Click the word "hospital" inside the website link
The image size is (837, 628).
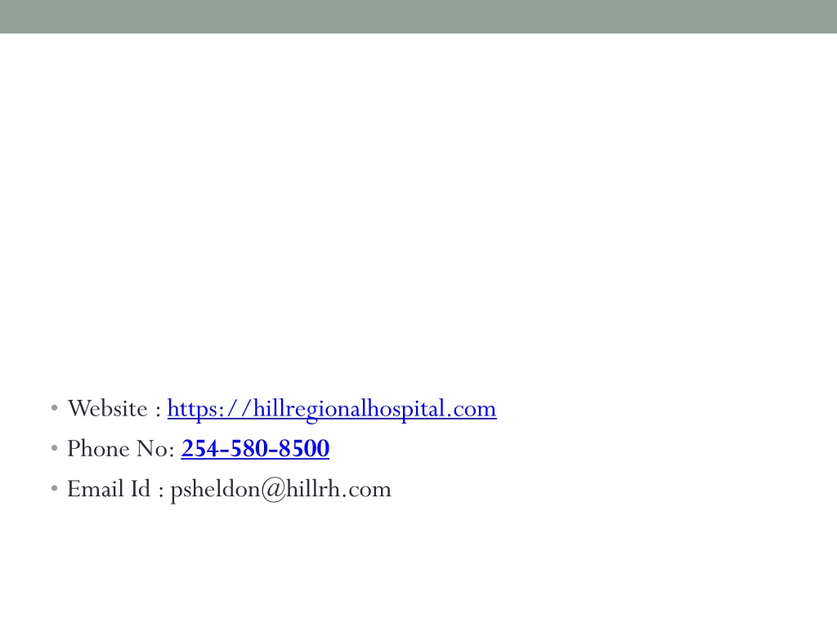coord(409,410)
